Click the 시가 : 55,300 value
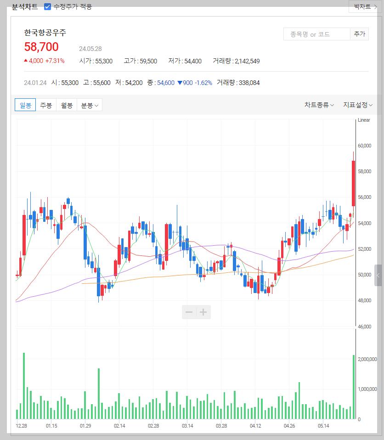Image resolution: width=384 pixels, height=440 pixels. tap(96, 61)
